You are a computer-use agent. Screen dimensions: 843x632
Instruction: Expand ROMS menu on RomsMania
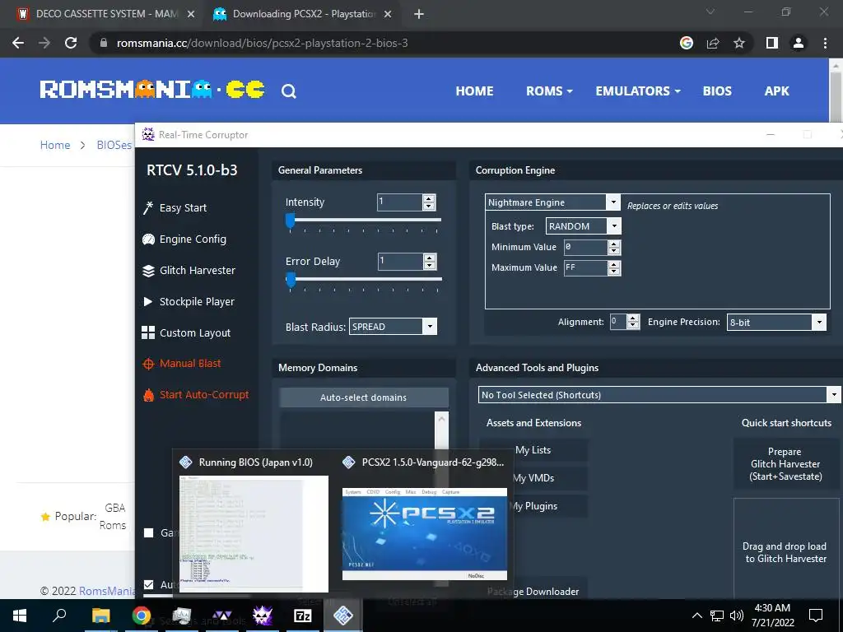click(549, 91)
